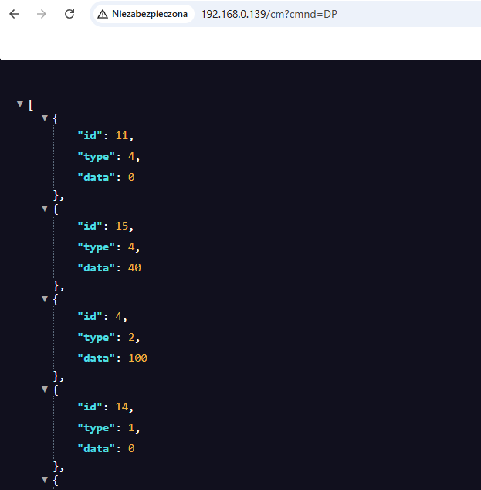Collapse the object containing id 14
The height and width of the screenshot is (490, 481).
[x=45, y=390]
